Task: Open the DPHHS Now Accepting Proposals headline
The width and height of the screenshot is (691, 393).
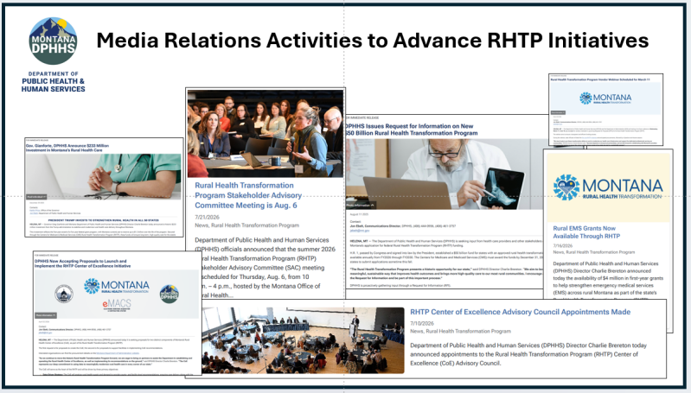Action: [x=83, y=263]
